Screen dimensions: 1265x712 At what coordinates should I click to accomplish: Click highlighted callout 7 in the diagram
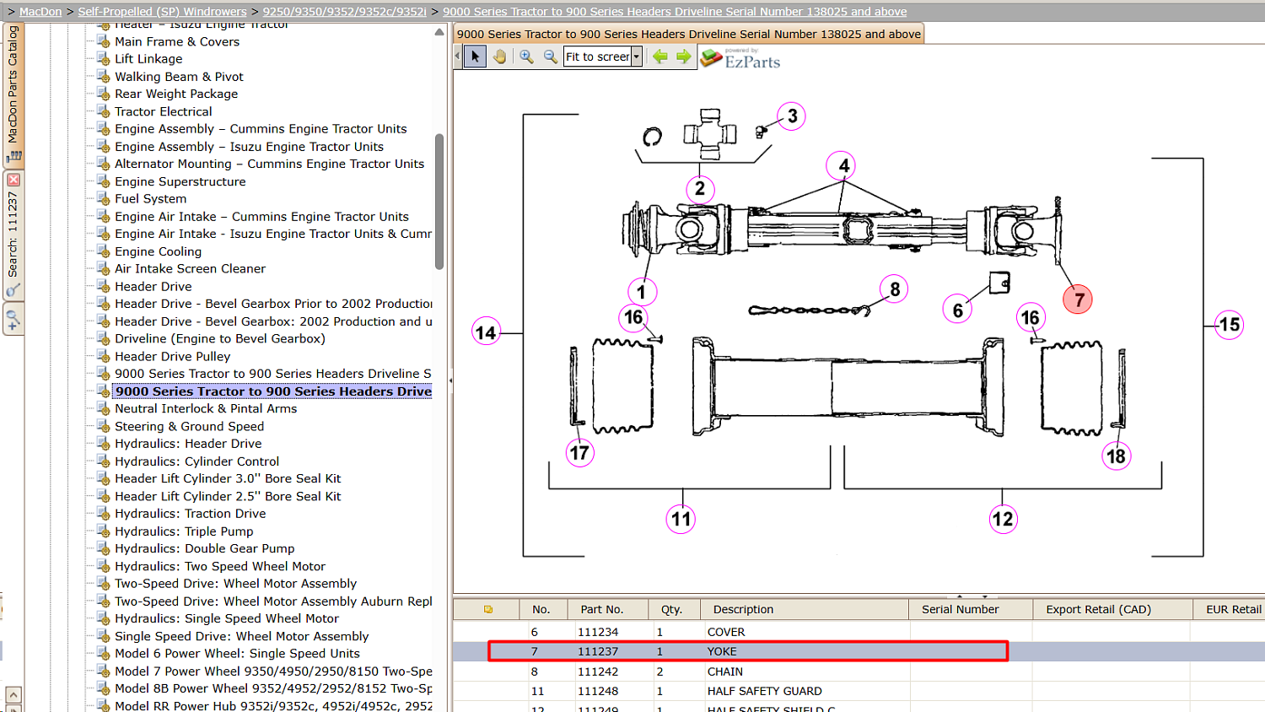pos(1079,299)
